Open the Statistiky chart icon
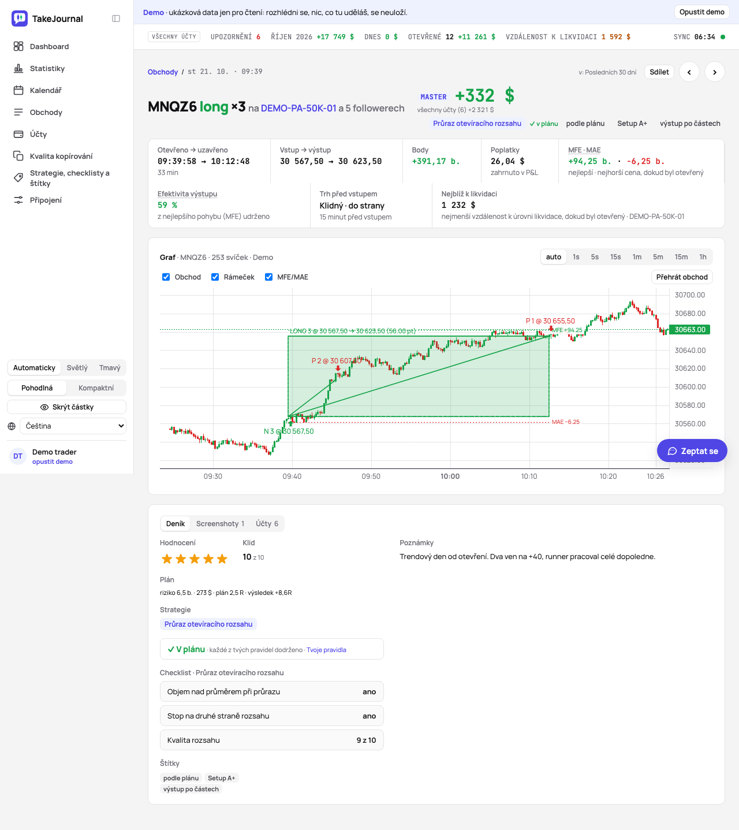This screenshot has width=739, height=830. (18, 68)
